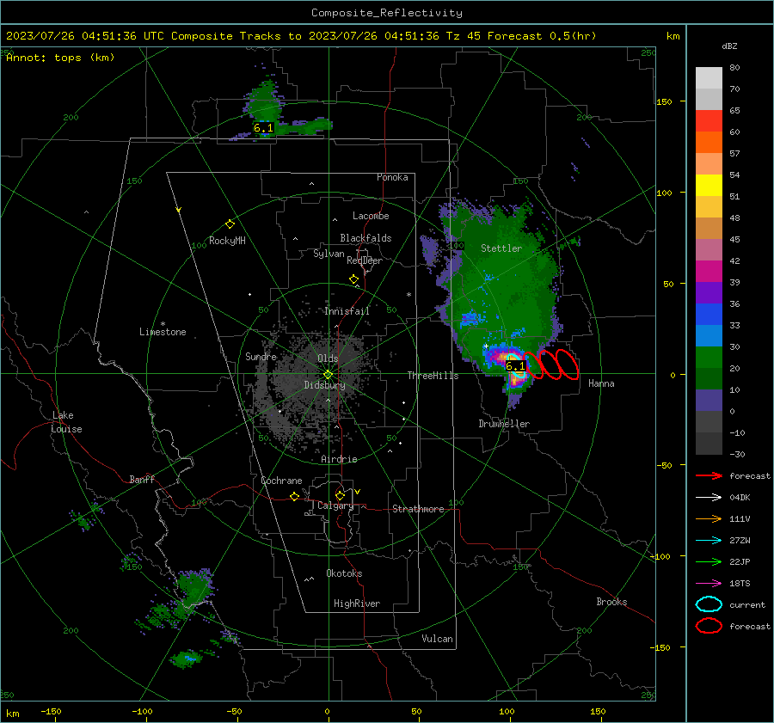
Task: Click the orange 111V arrow icon
Action: [709, 518]
